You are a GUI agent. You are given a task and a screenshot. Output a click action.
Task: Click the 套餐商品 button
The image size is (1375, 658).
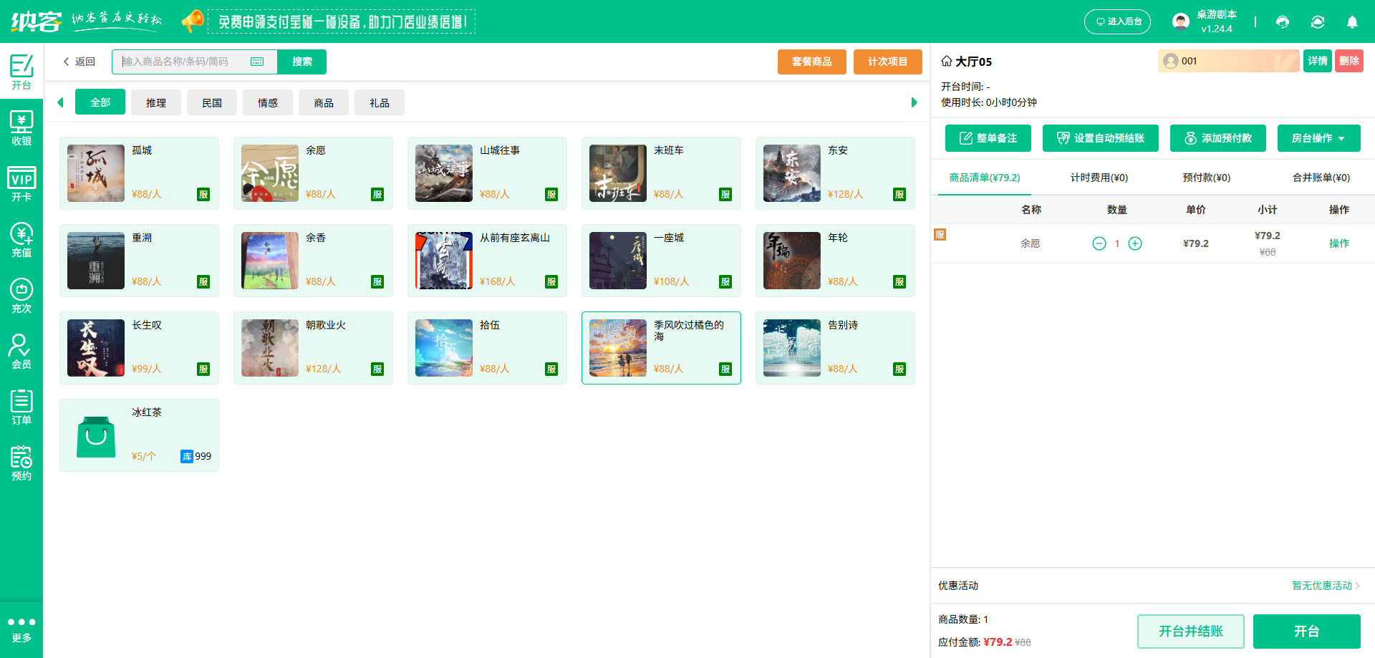(x=812, y=62)
